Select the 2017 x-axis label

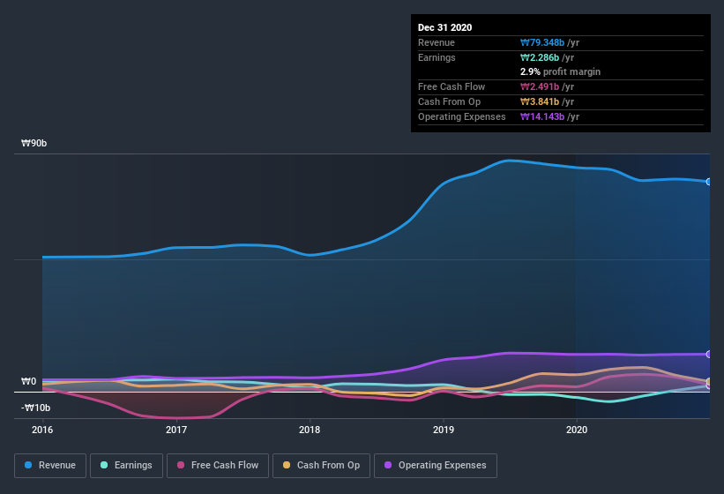[176, 430]
